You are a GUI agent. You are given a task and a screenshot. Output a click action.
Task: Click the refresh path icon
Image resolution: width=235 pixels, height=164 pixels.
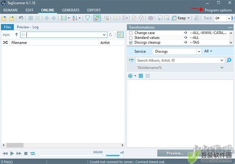pos(111,35)
